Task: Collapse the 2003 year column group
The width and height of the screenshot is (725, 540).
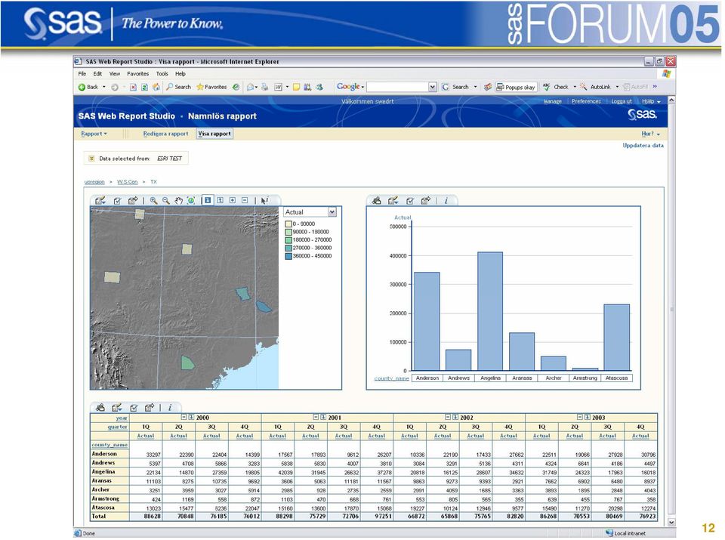Action: [x=580, y=417]
